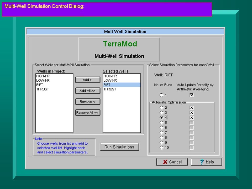Click the red X icon on Cancel

[x=165, y=162]
